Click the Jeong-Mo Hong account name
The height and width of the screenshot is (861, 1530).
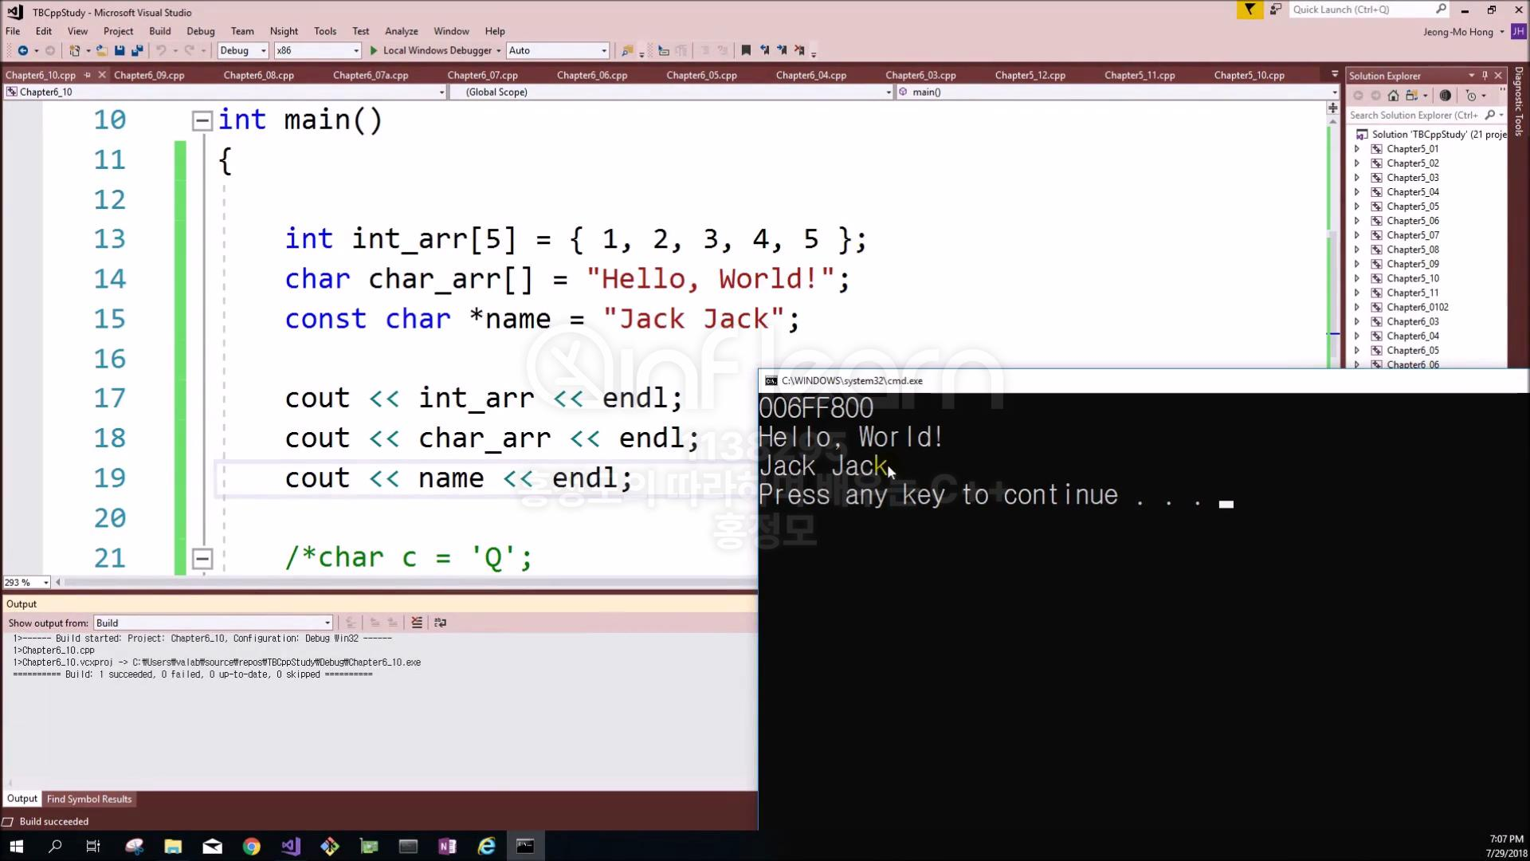[x=1457, y=32]
